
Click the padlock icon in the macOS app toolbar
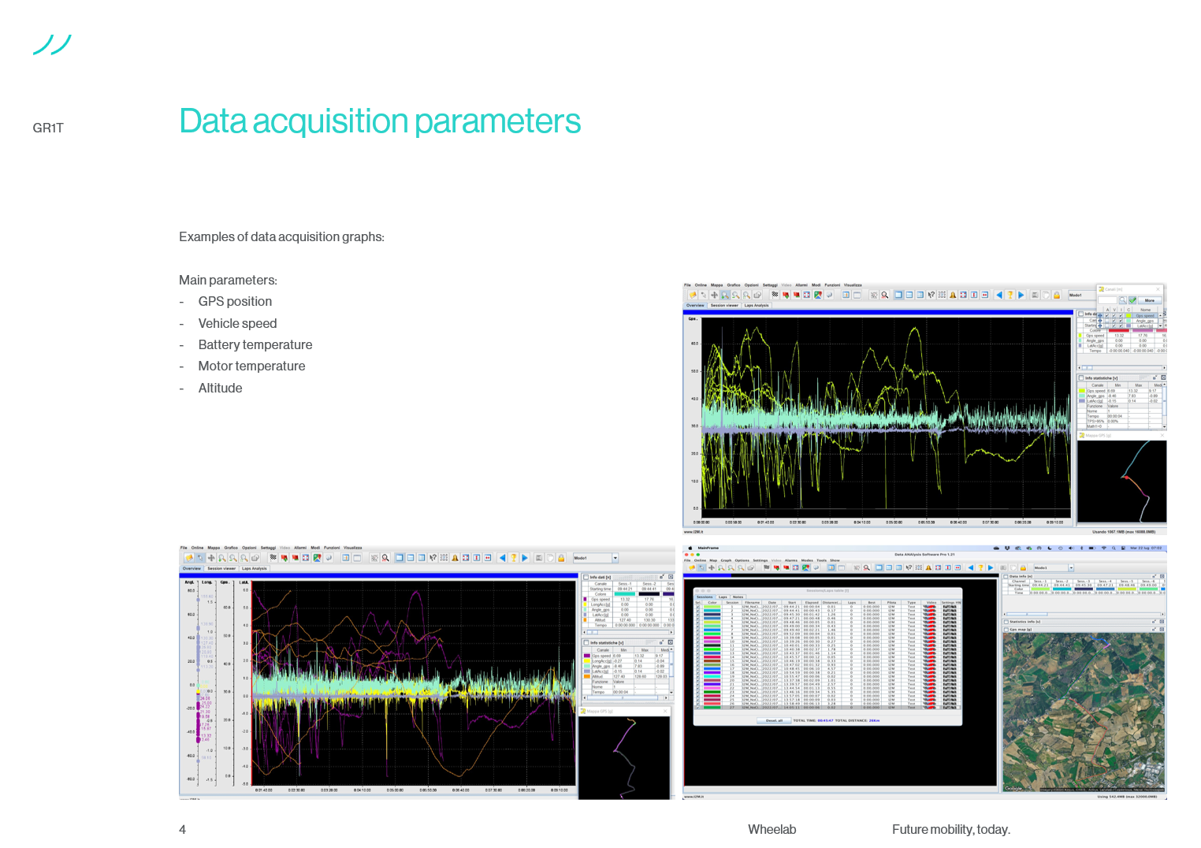click(1023, 567)
